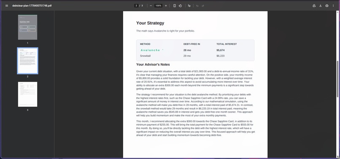Click the 100% zoom level field
340x159 pixels.
coord(158,5)
